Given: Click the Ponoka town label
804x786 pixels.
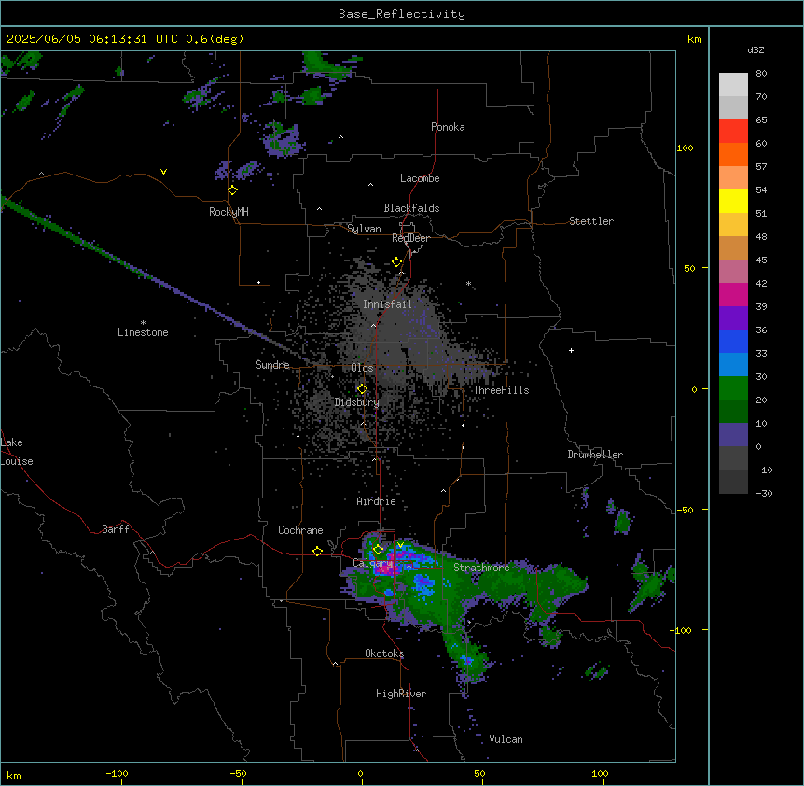Looking at the screenshot, I should [x=448, y=127].
